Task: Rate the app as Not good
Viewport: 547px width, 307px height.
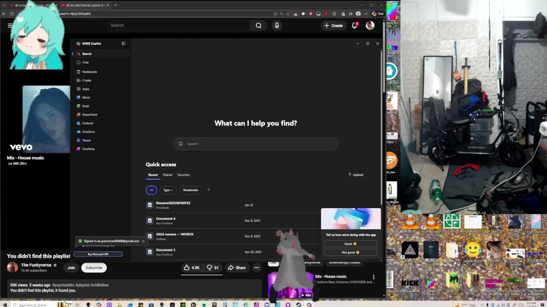Action: click(350, 252)
